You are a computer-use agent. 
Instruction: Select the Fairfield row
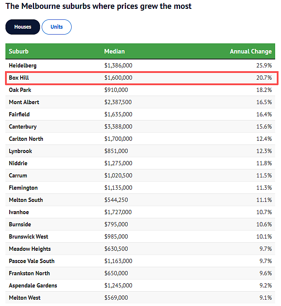(x=140, y=114)
